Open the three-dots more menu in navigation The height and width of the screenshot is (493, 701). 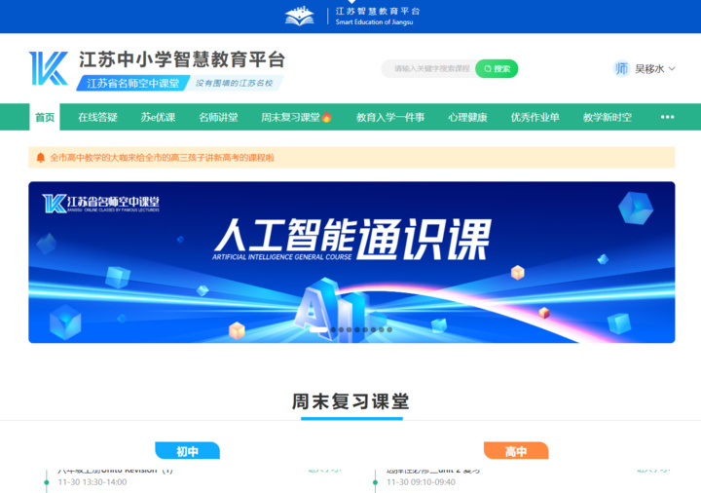click(667, 117)
